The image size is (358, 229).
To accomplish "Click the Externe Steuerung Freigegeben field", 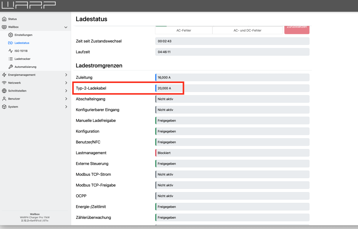I will click(232, 164).
